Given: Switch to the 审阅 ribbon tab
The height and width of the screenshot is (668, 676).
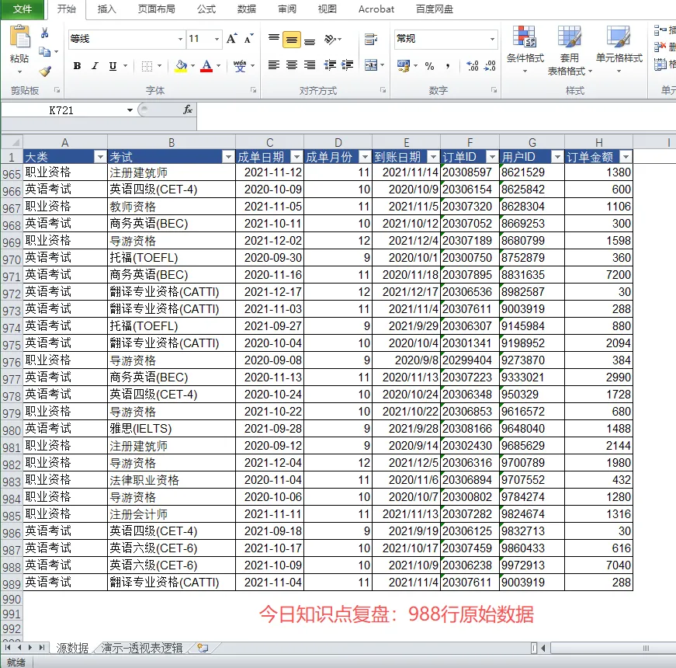Looking at the screenshot, I should [286, 9].
